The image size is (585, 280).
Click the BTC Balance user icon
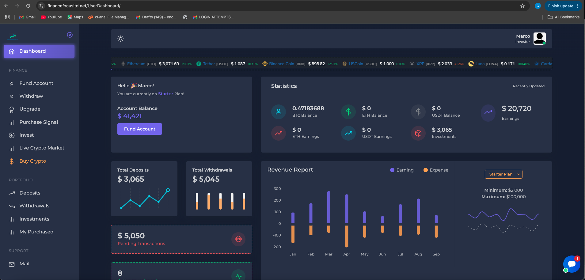(x=278, y=112)
